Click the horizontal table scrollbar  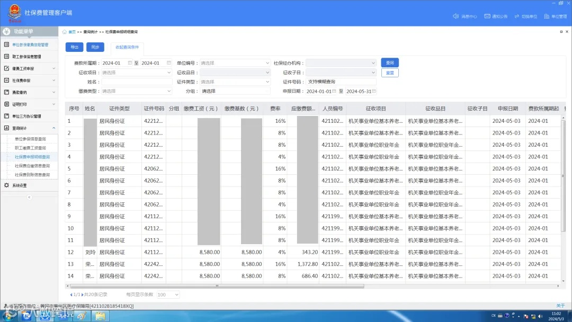pyautogui.click(x=218, y=287)
